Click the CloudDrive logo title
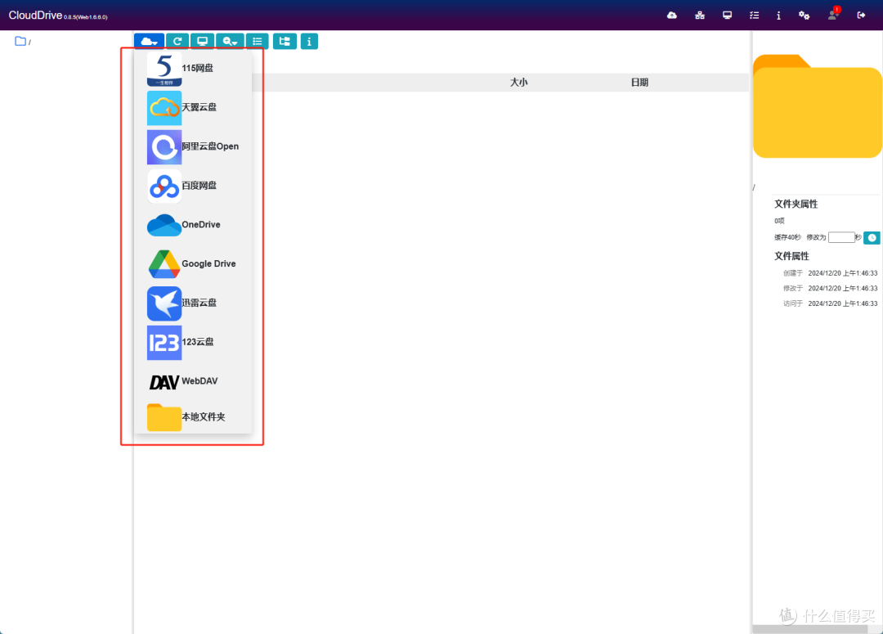The width and height of the screenshot is (883, 634). click(x=35, y=16)
